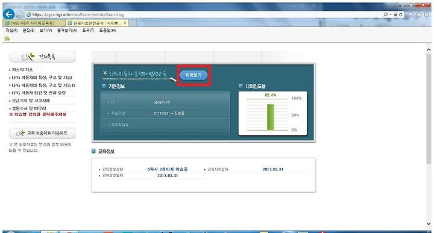434x233 pixels.
Task: Open the 설문조사 및 마무리 lecture
Action: [29, 108]
